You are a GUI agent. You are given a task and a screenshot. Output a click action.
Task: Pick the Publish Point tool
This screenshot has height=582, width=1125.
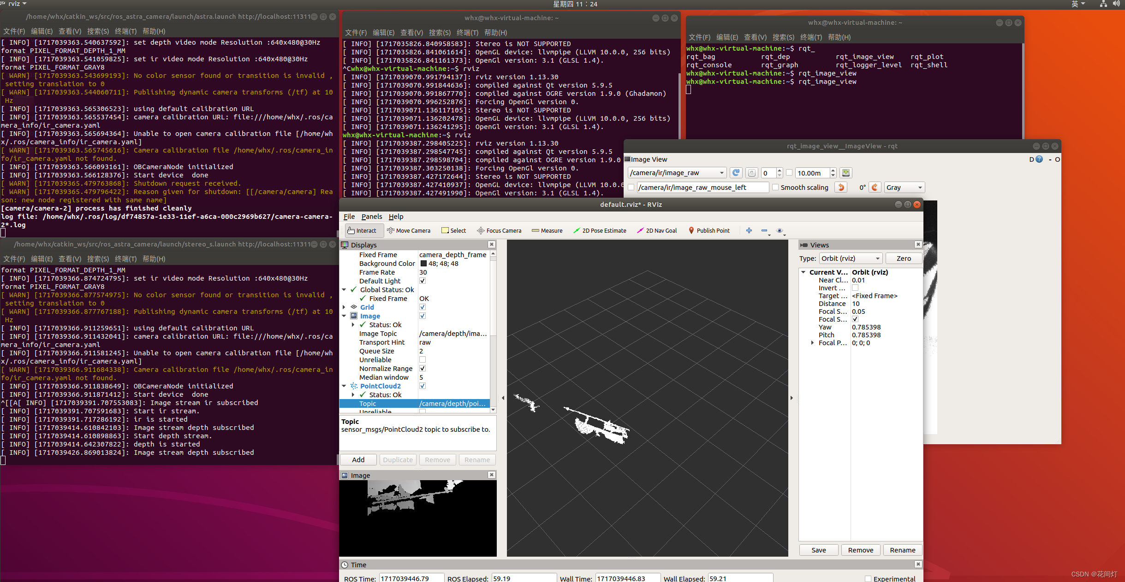click(x=709, y=230)
